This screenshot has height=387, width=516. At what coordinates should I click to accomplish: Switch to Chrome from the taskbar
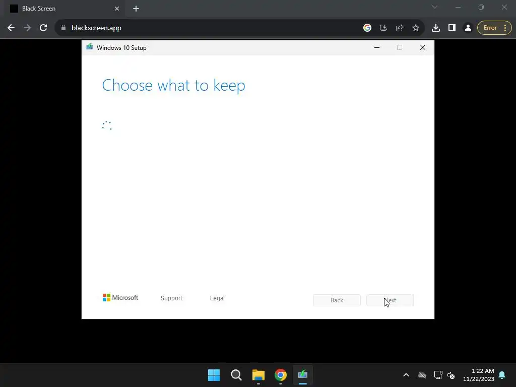[281, 375]
